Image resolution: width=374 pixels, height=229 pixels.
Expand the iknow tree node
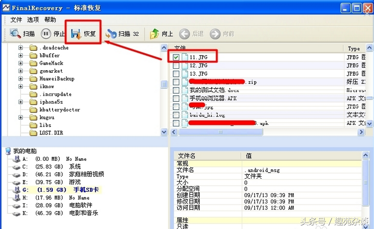(x=20, y=86)
